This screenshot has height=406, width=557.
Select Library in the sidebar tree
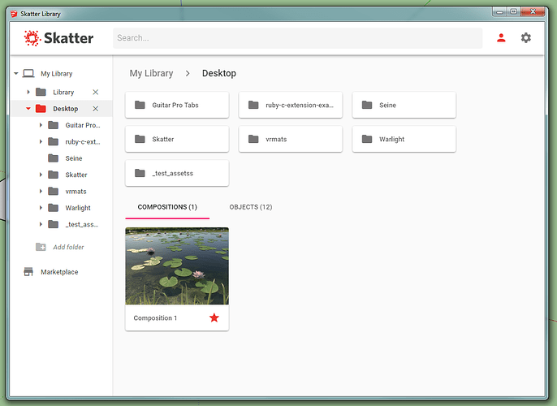coord(63,92)
